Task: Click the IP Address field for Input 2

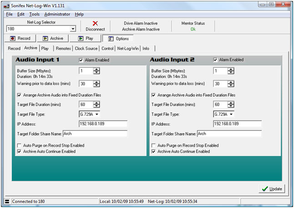Action: point(238,124)
